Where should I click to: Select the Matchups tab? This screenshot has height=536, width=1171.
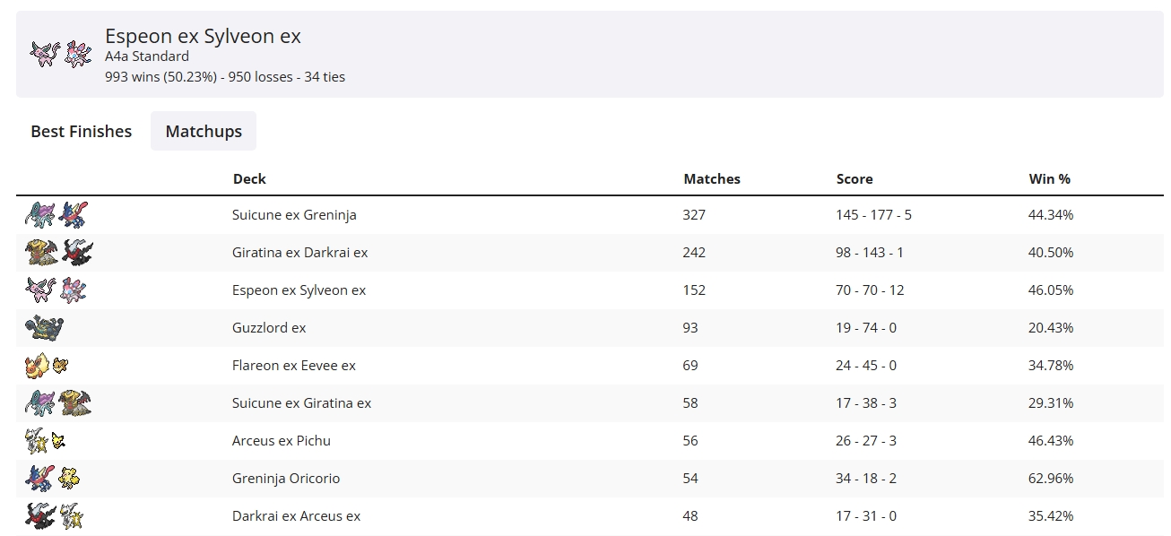point(204,131)
